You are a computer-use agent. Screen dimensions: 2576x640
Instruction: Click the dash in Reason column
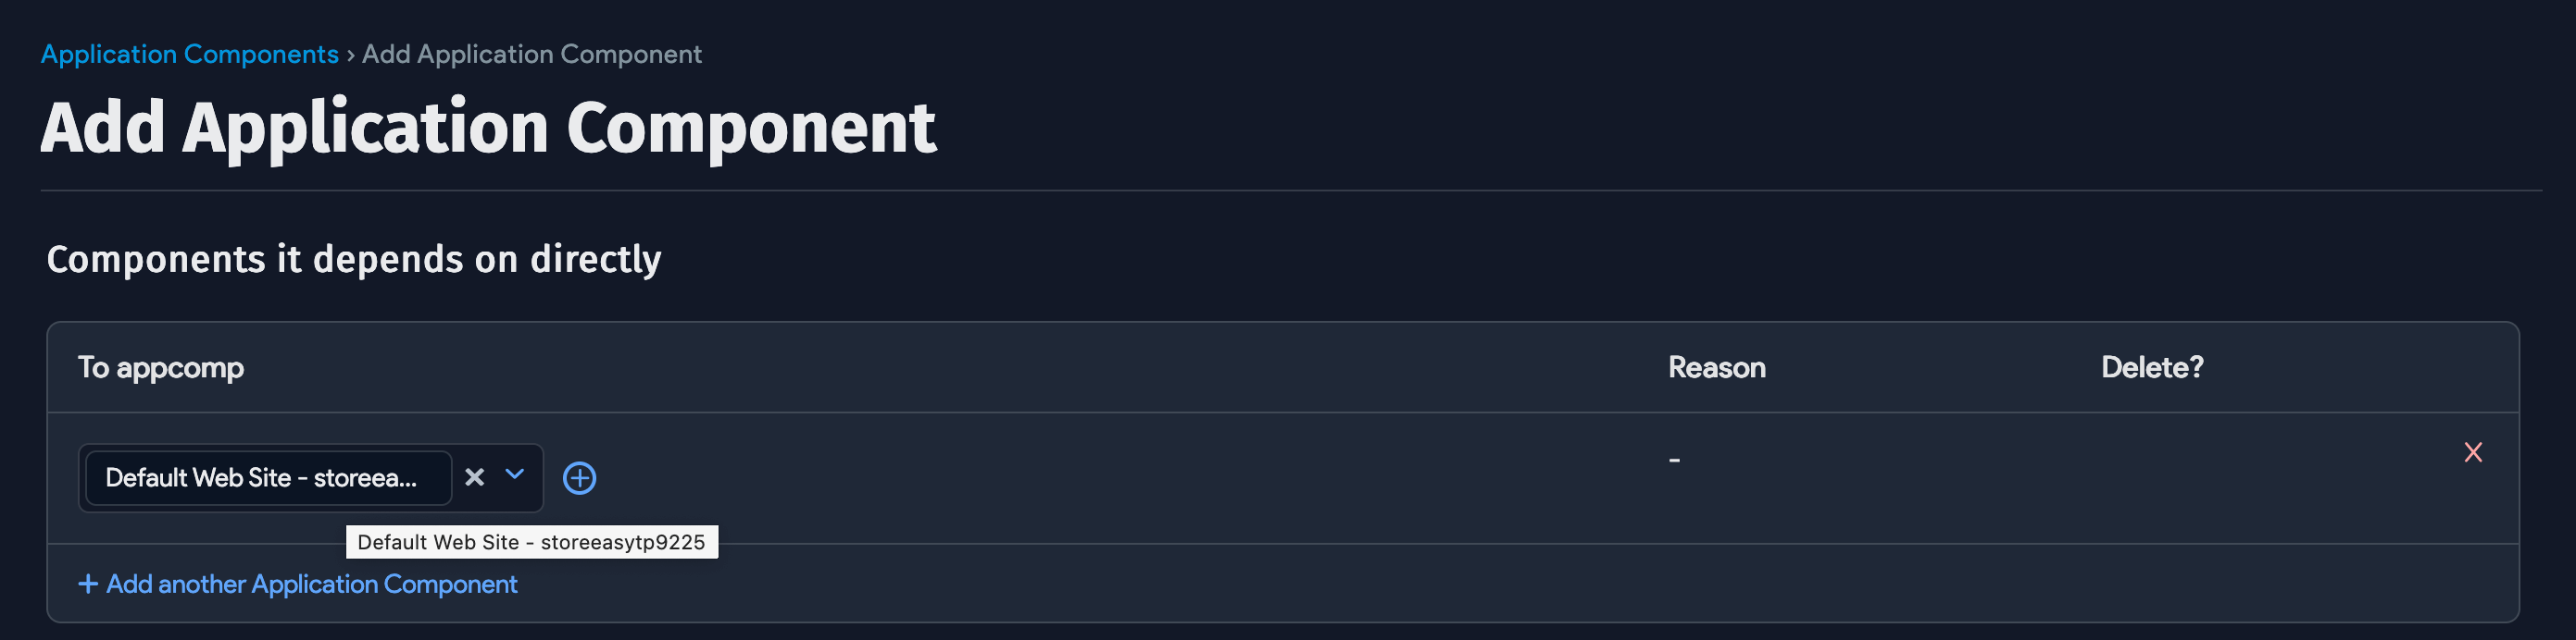pyautogui.click(x=1674, y=461)
